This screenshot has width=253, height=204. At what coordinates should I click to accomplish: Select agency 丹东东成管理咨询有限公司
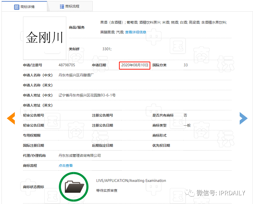tap(80, 156)
